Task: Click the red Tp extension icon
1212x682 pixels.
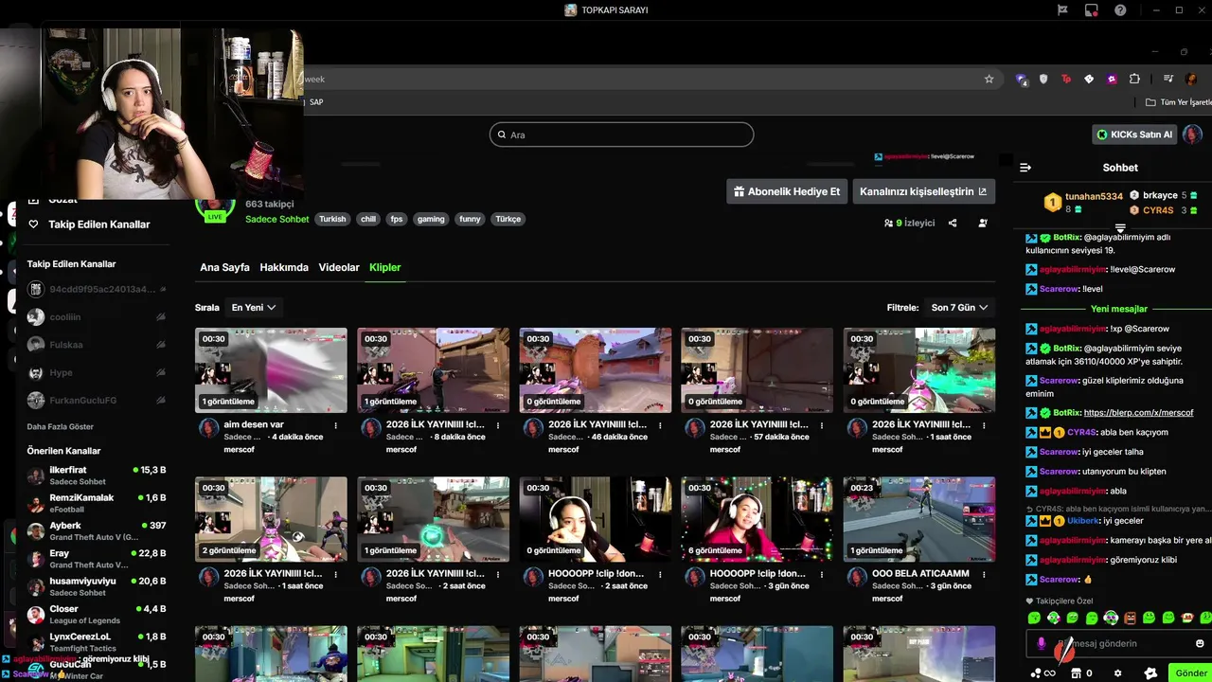Action: pyautogui.click(x=1066, y=79)
